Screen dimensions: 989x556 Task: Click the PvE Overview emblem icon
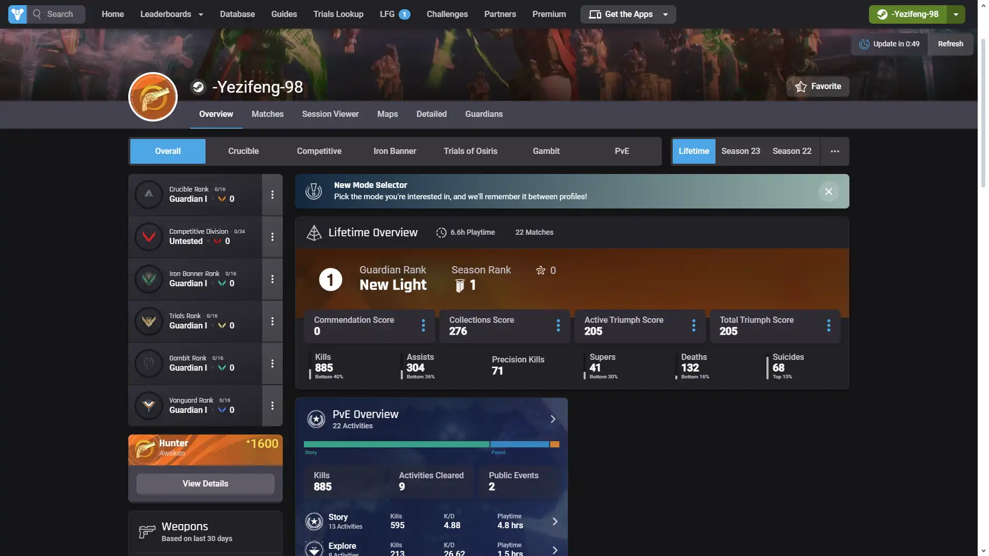click(316, 419)
